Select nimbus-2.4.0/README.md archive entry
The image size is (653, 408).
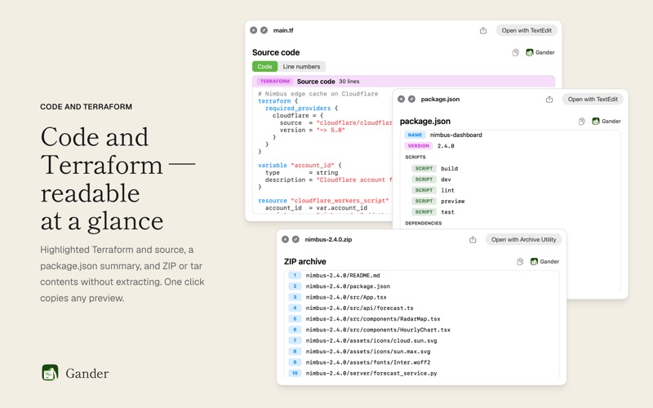(x=422, y=275)
